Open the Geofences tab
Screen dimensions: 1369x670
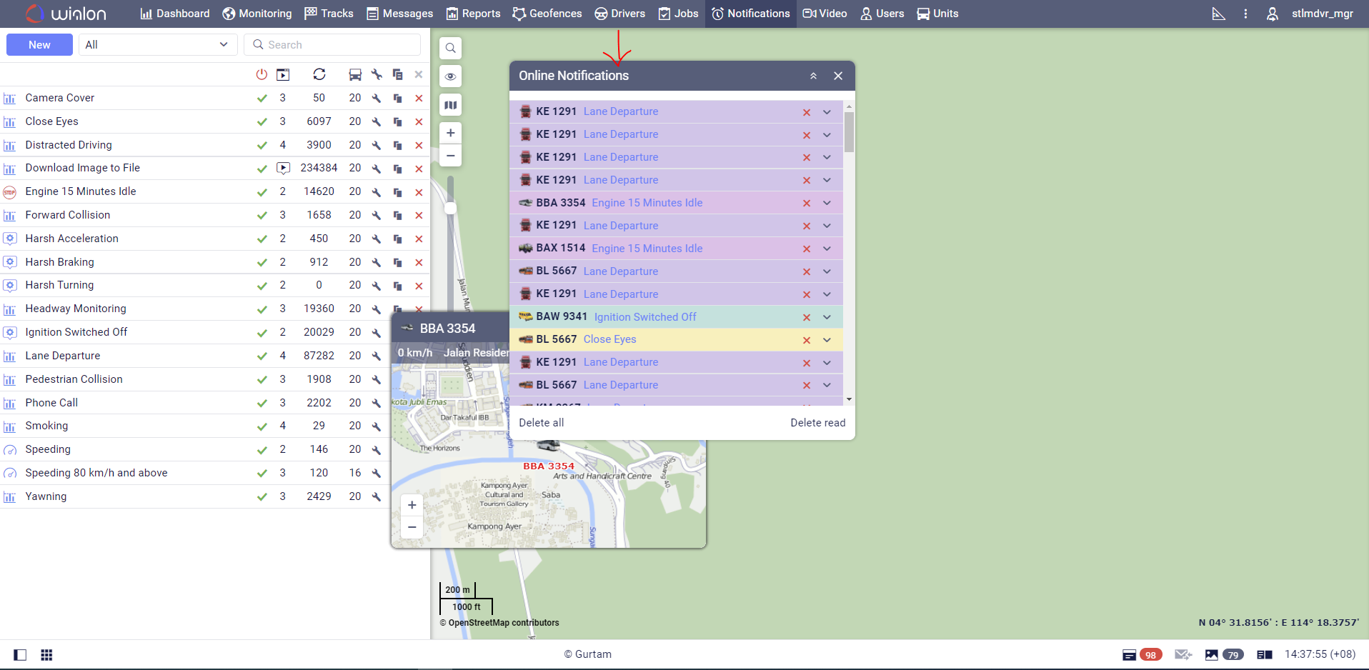(547, 14)
